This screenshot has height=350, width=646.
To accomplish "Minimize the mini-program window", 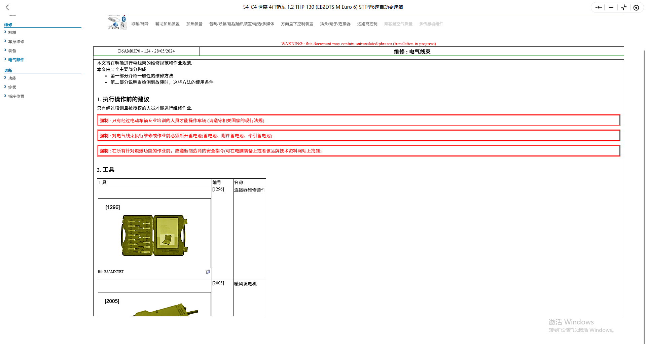I will [x=611, y=7].
